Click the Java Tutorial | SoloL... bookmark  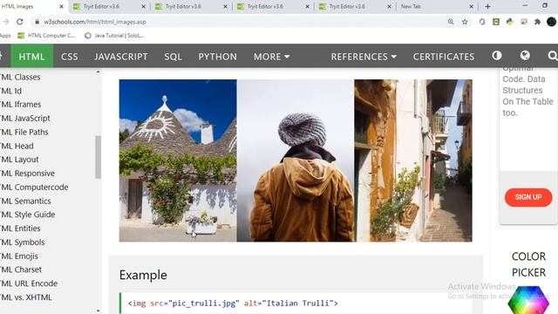pos(114,36)
